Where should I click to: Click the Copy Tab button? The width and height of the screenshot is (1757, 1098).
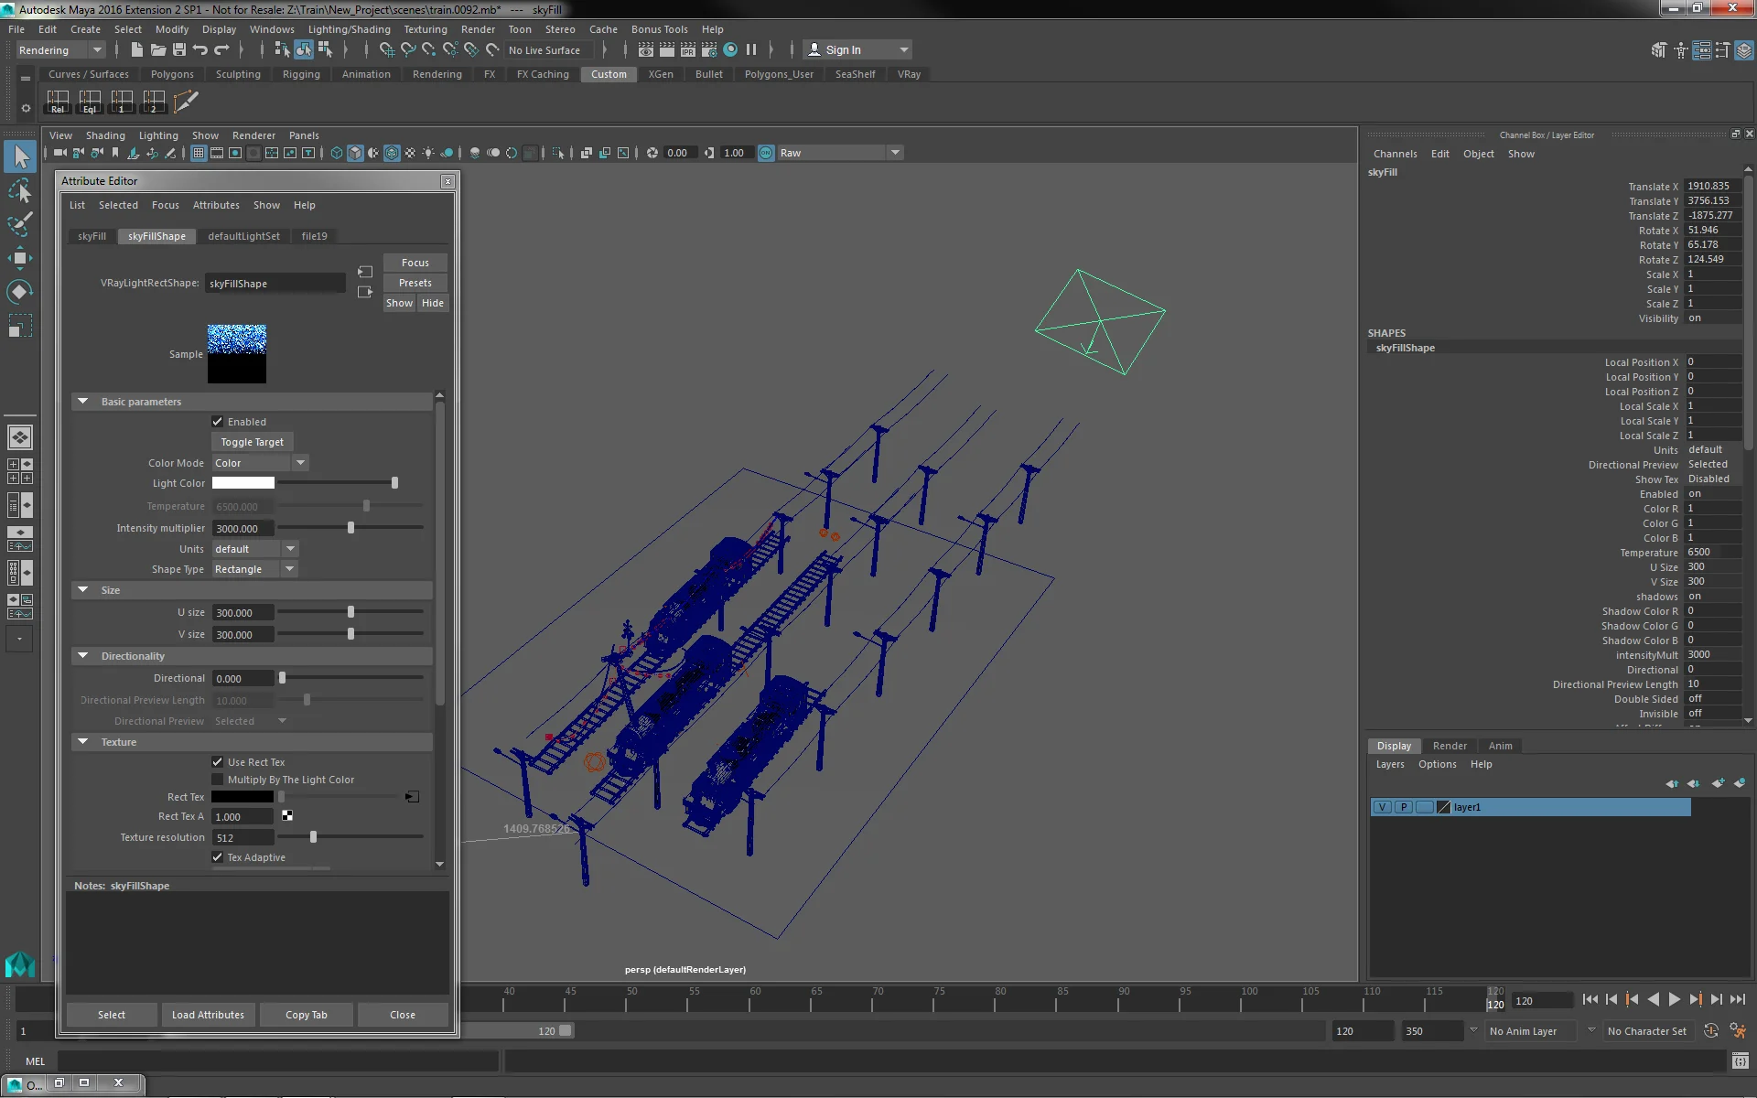pos(306,1015)
